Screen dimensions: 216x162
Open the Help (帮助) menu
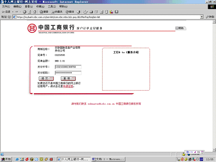tap(63, 7)
